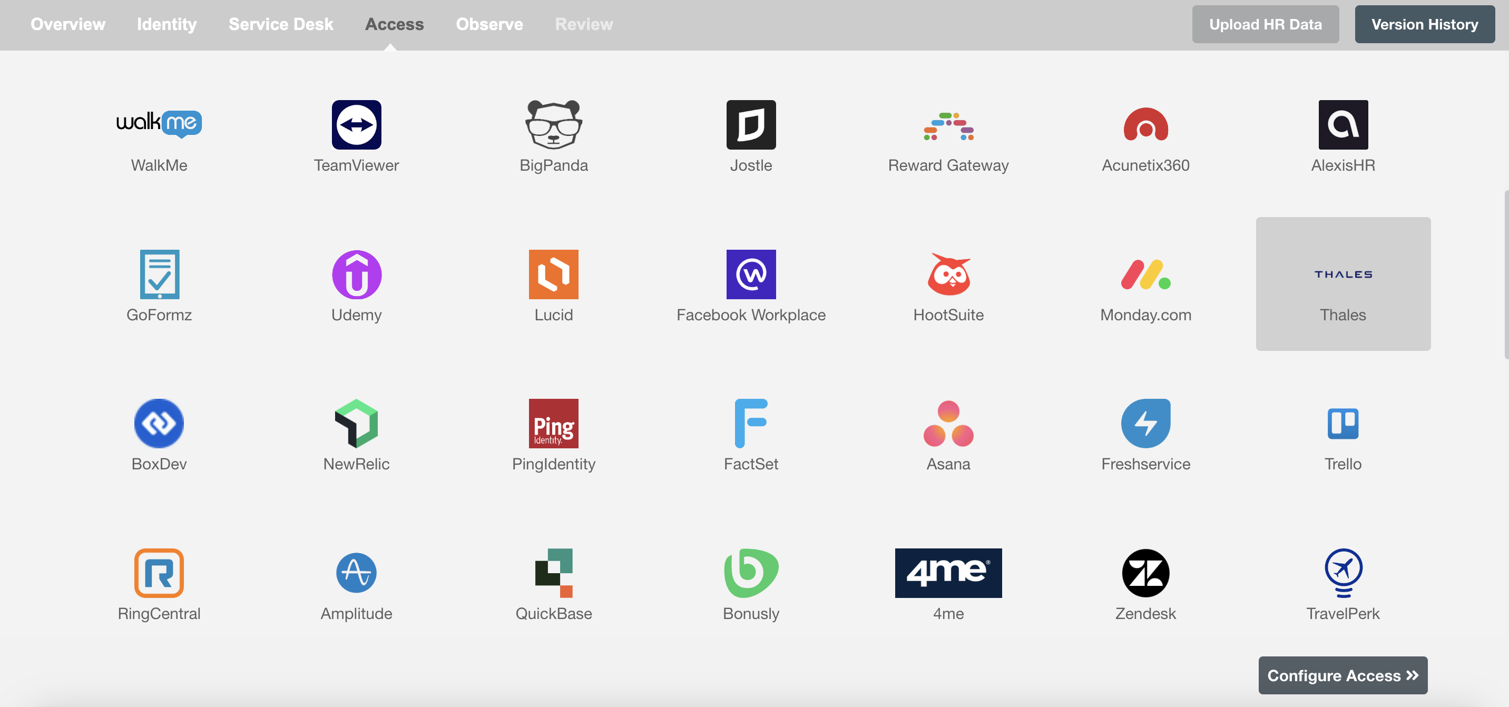Select the Freshservice integration
This screenshot has width=1509, height=707.
pyautogui.click(x=1145, y=434)
